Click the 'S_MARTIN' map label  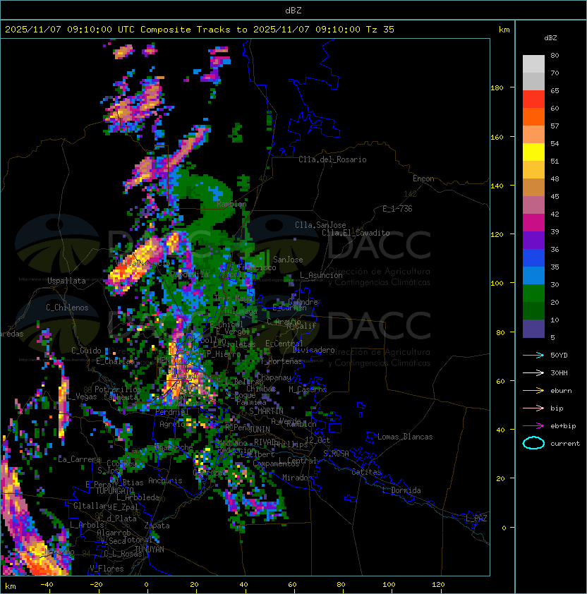click(266, 411)
